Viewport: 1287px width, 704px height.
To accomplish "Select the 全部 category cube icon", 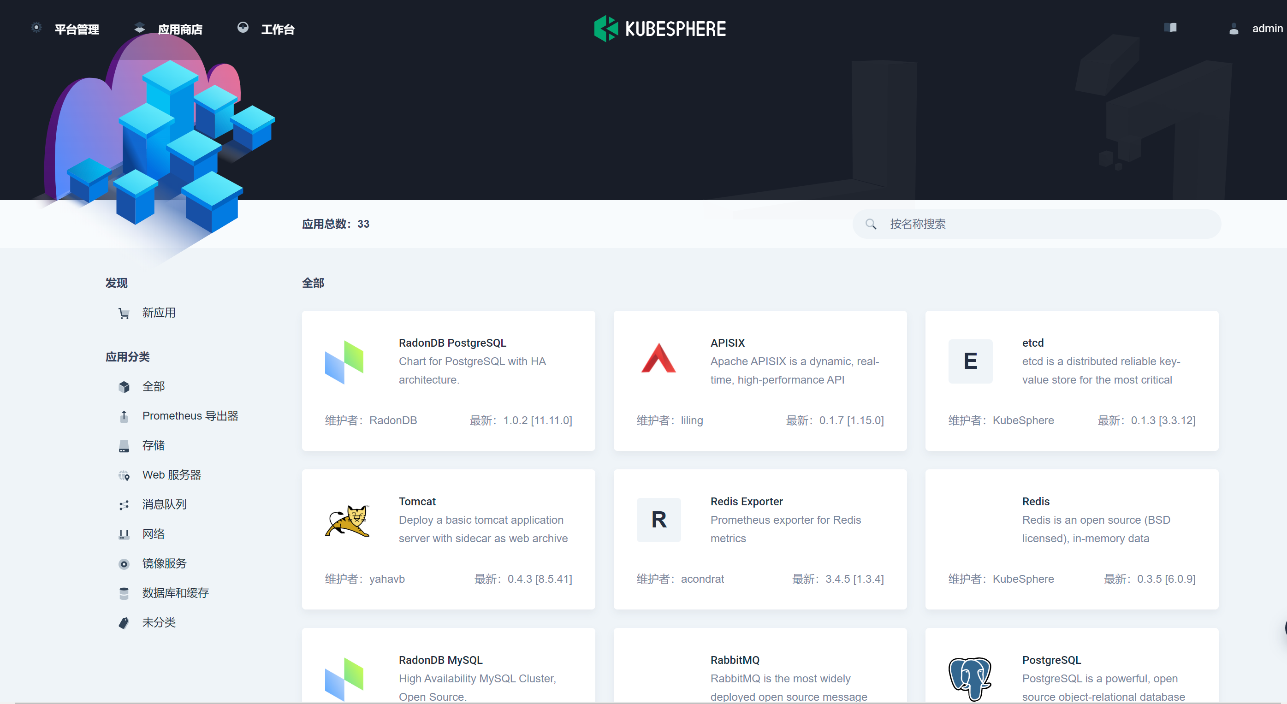I will [124, 387].
